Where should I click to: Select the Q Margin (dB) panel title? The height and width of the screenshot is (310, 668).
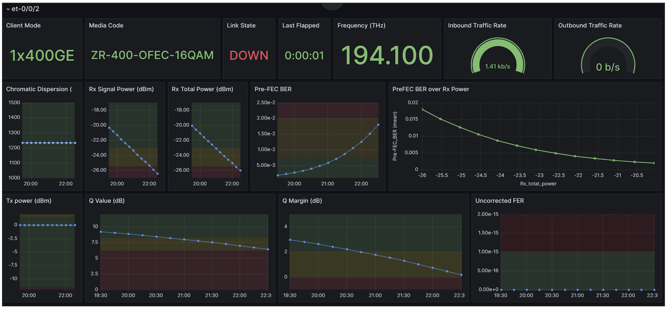(302, 201)
